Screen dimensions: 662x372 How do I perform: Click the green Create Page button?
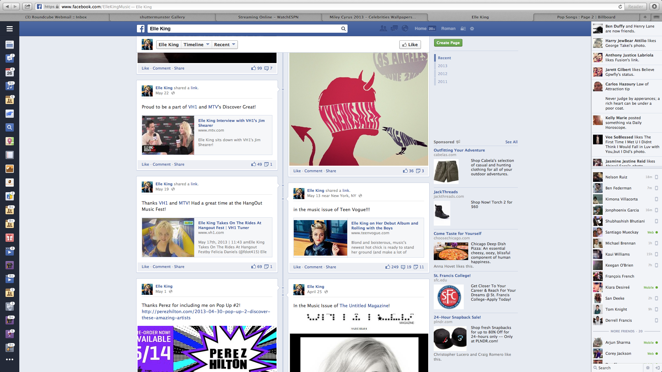448,43
